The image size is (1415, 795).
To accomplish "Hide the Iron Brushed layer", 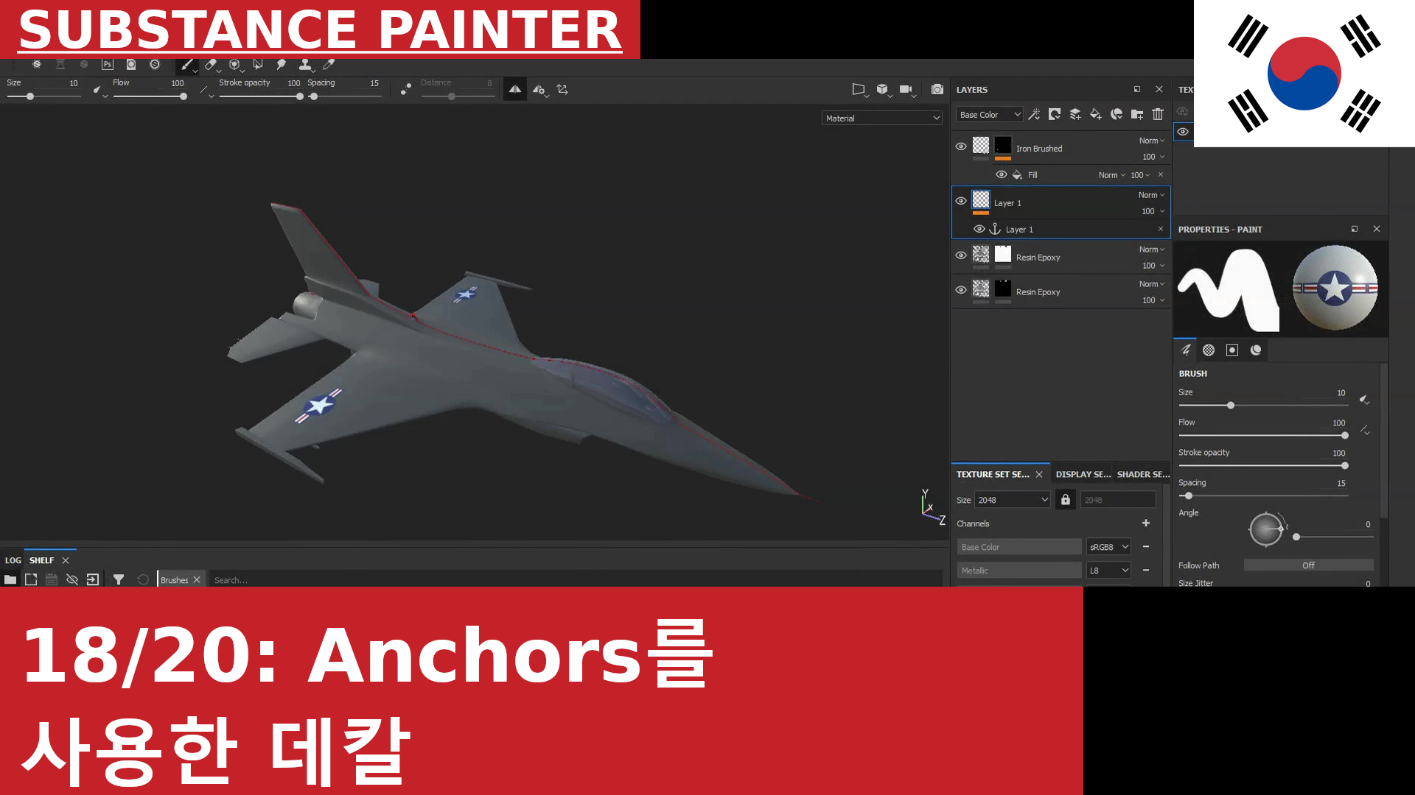I will click(961, 146).
